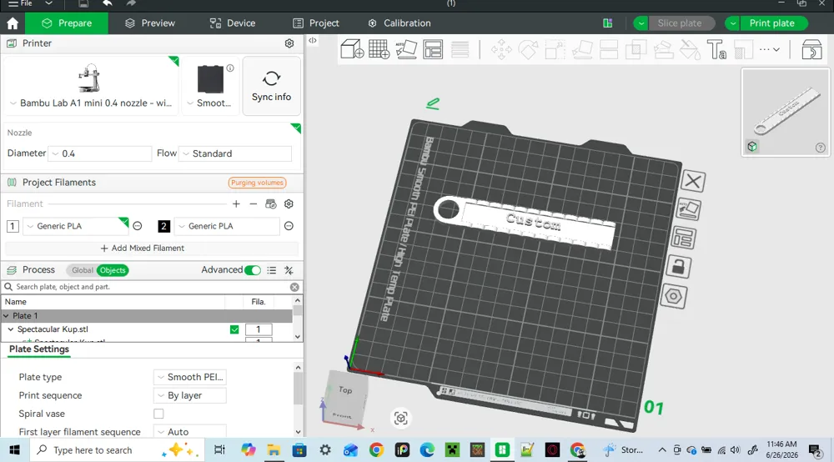Open the Slice plate arrow dropdown
The width and height of the screenshot is (834, 462).
pos(641,23)
